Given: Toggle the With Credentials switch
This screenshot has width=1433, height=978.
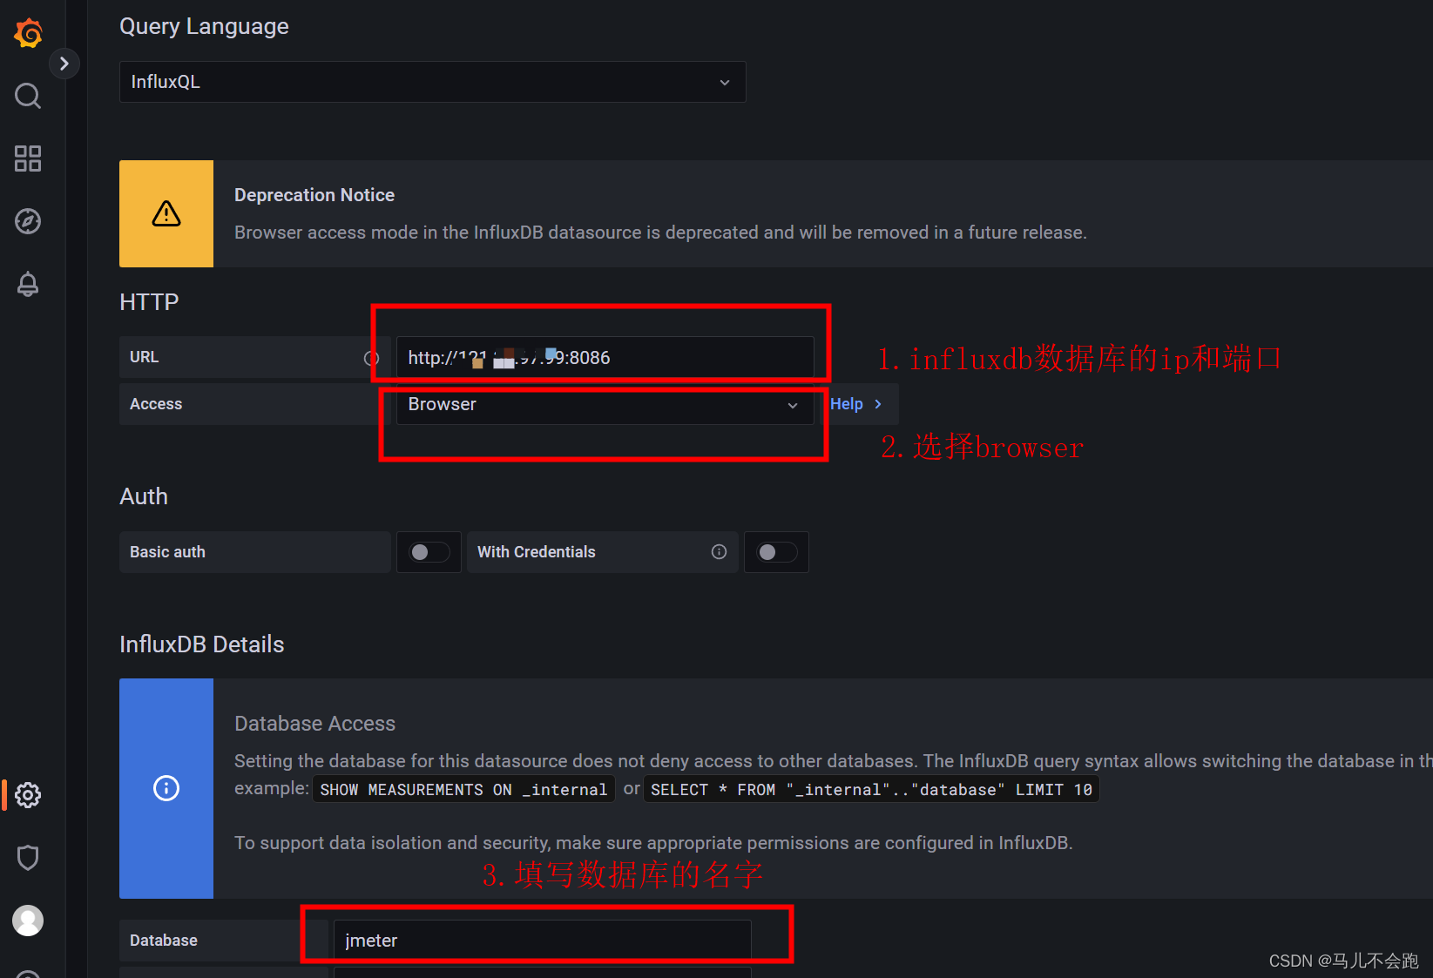Looking at the screenshot, I should tap(777, 552).
